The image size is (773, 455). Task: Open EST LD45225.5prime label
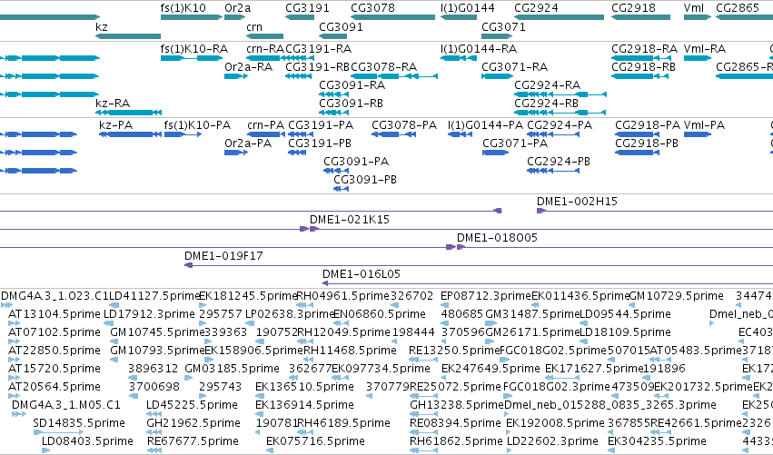pos(192,405)
